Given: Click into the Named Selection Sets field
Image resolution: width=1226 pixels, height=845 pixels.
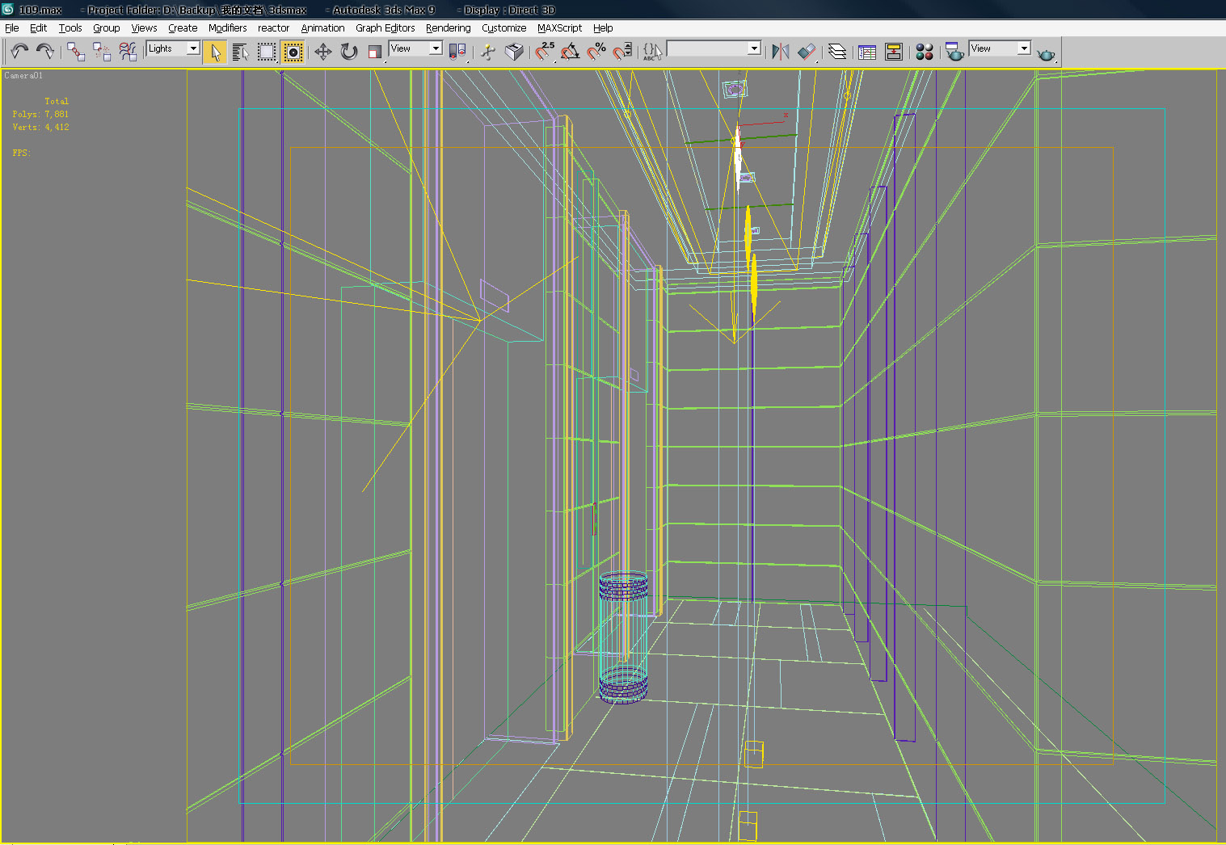Looking at the screenshot, I should tap(707, 48).
